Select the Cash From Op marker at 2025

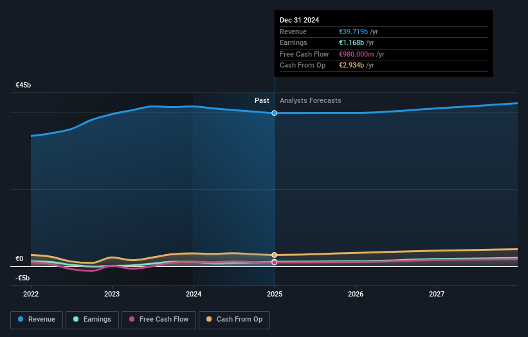point(275,255)
